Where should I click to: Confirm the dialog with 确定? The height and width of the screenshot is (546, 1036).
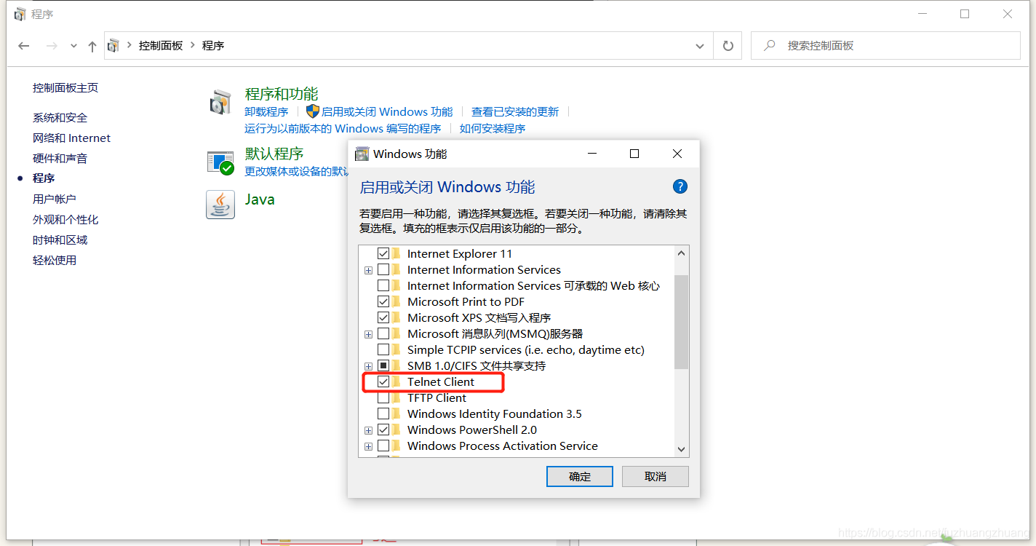[x=580, y=476]
